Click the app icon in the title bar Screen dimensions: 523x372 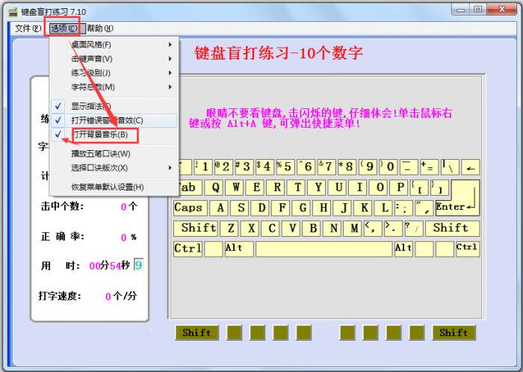point(13,12)
